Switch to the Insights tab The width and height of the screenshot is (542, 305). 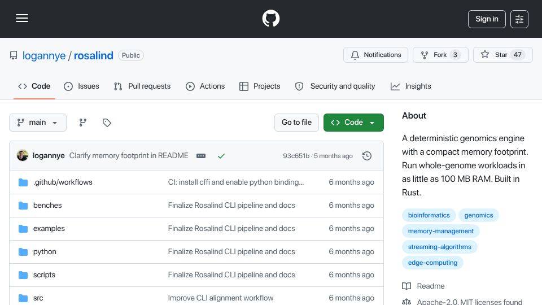410,86
